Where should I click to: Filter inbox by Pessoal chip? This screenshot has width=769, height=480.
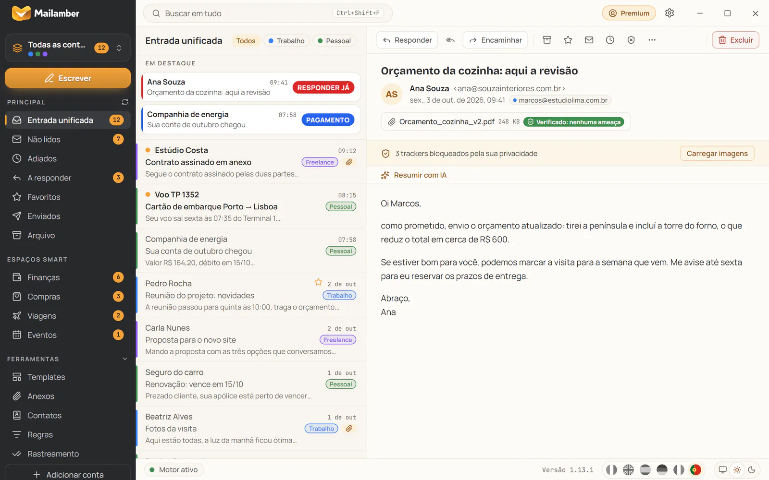335,41
